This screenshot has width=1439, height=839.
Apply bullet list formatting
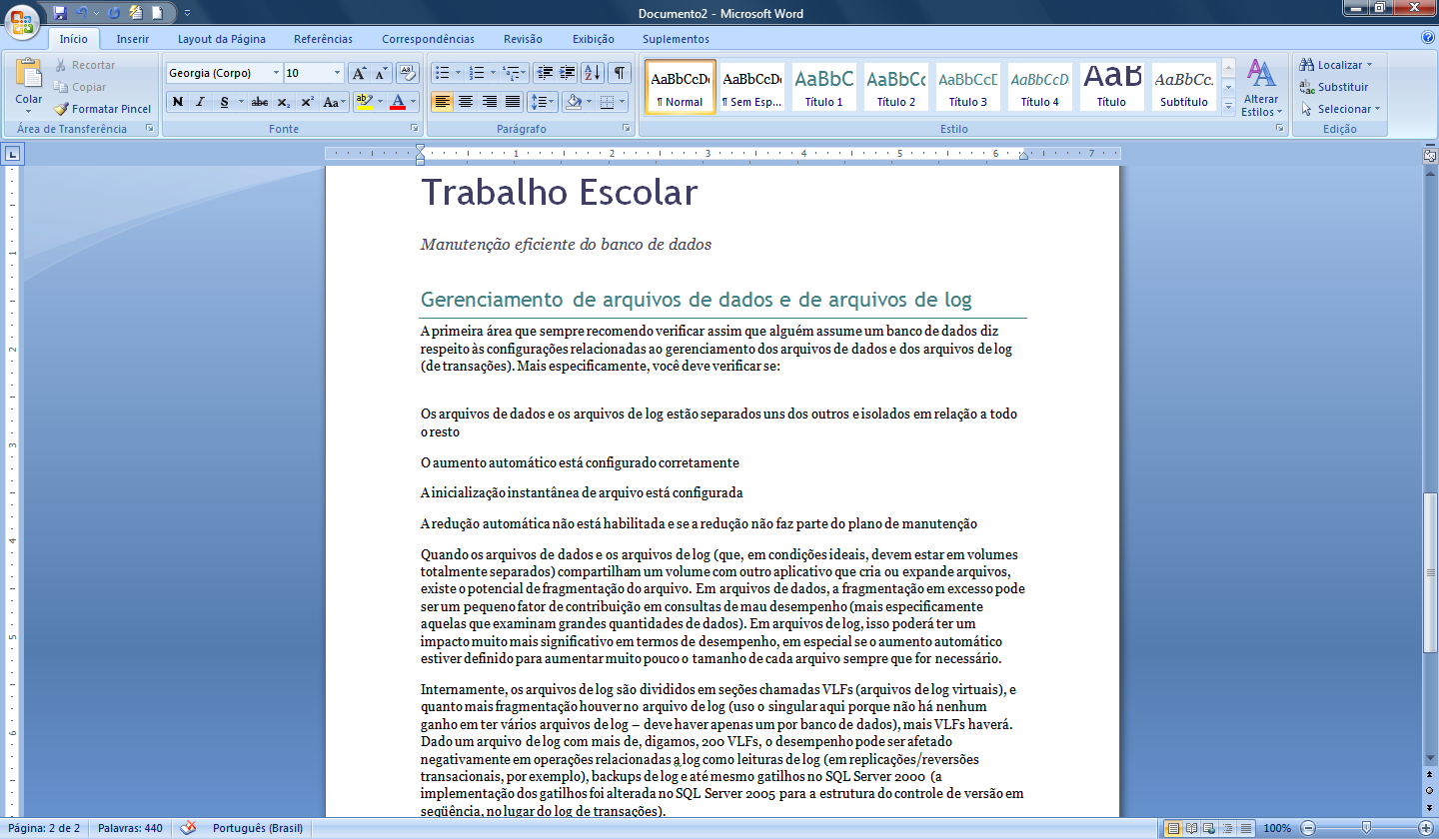point(442,73)
